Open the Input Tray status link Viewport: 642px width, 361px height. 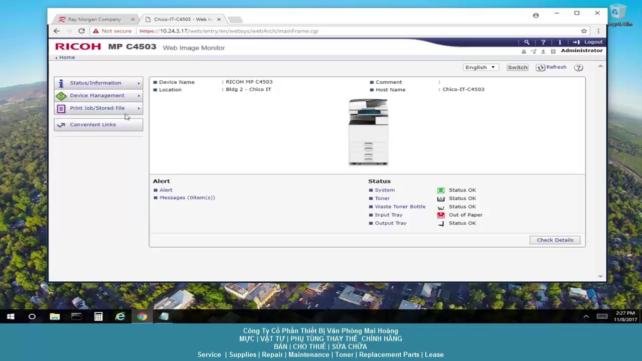[x=389, y=215]
